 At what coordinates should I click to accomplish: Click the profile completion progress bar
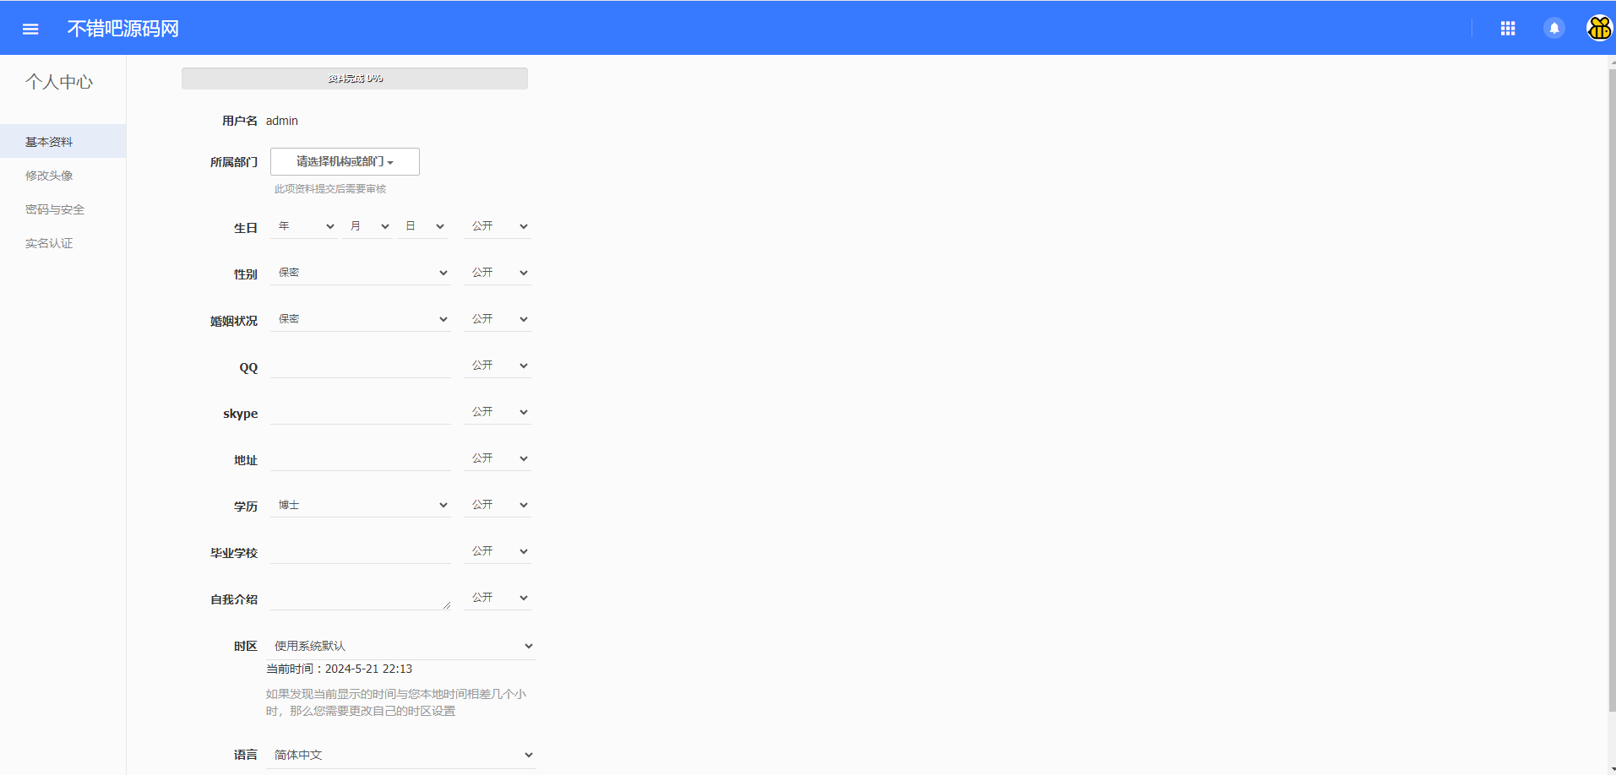coord(355,79)
